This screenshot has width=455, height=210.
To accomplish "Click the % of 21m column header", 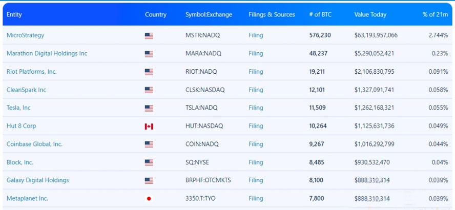I will coord(435,14).
